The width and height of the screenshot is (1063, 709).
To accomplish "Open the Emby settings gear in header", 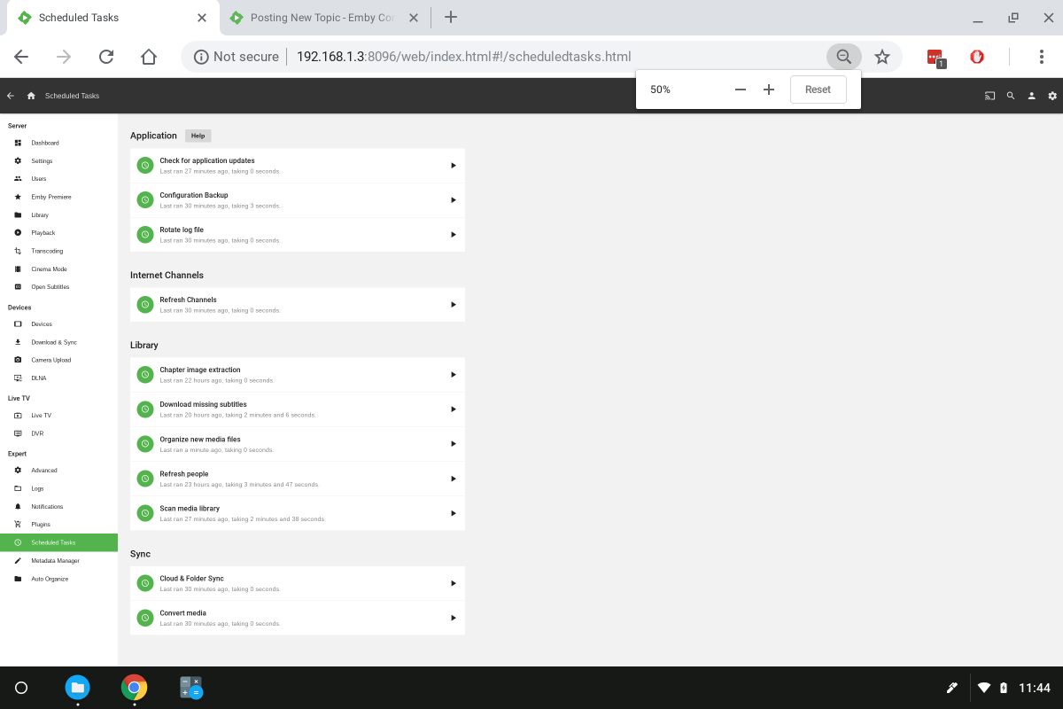I will tap(1052, 96).
